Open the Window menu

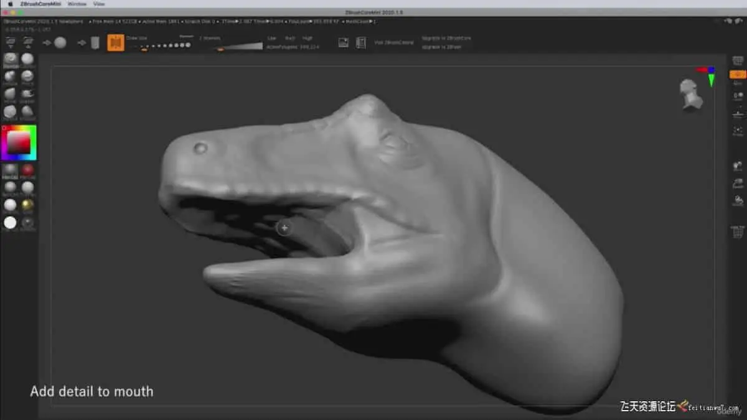[77, 4]
